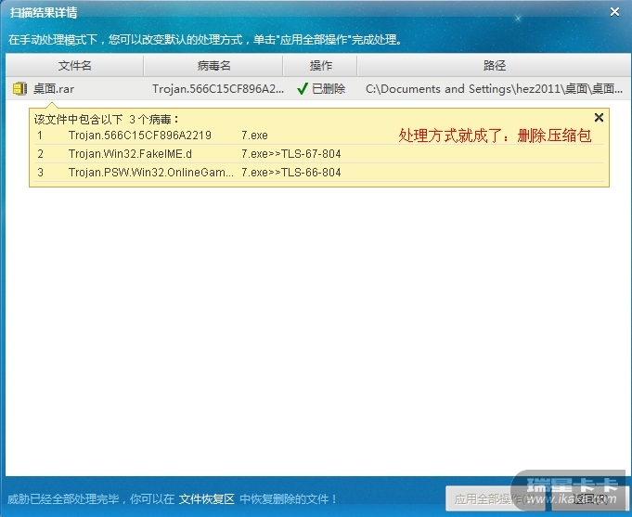Select popup row Trojan.566C15CF896A2219

click(320, 136)
